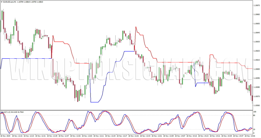
Task: Click the stochastic 100 level label
Action: coord(254,112)
